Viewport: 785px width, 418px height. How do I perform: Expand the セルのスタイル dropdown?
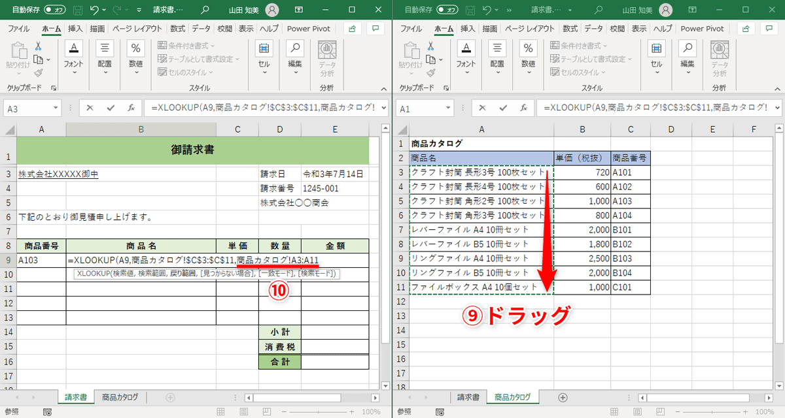pos(184,72)
